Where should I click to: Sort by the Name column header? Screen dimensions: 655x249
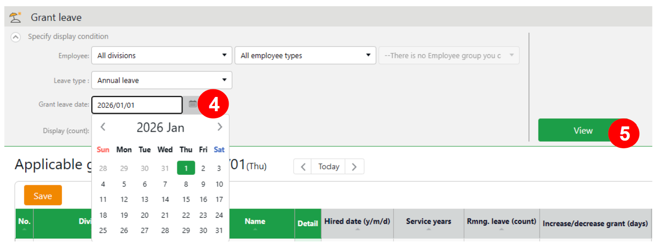255,223
